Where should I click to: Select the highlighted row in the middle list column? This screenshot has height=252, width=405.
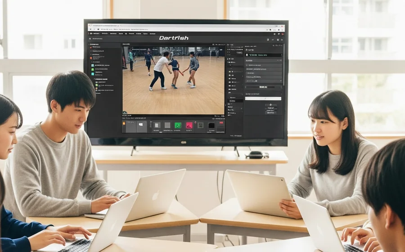click(x=235, y=101)
